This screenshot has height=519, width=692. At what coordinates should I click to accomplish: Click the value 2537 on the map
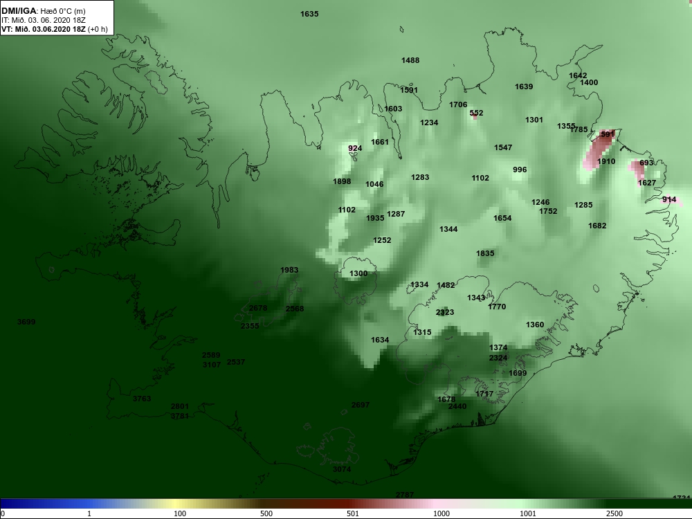click(236, 363)
